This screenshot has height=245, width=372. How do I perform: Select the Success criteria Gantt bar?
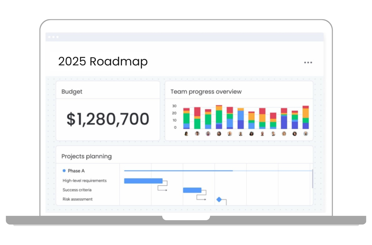click(x=192, y=190)
